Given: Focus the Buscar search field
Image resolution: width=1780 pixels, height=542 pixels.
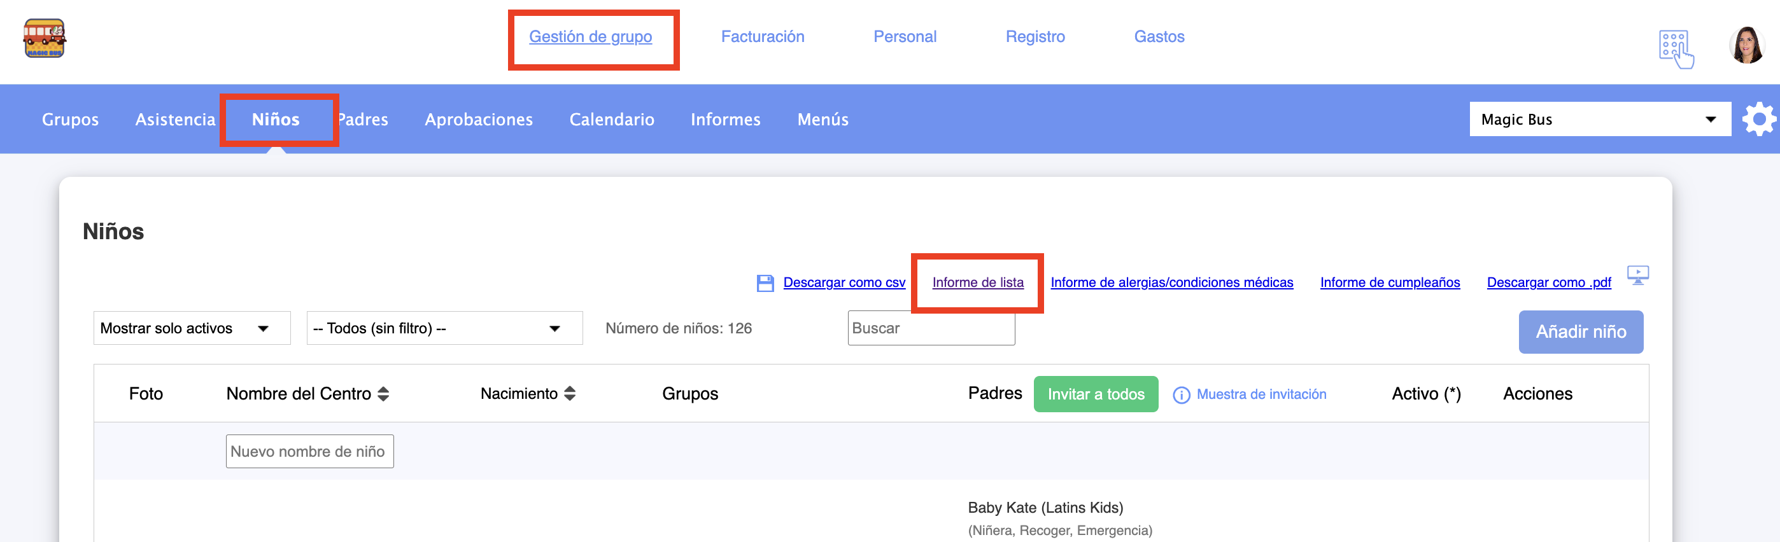Looking at the screenshot, I should tap(931, 329).
